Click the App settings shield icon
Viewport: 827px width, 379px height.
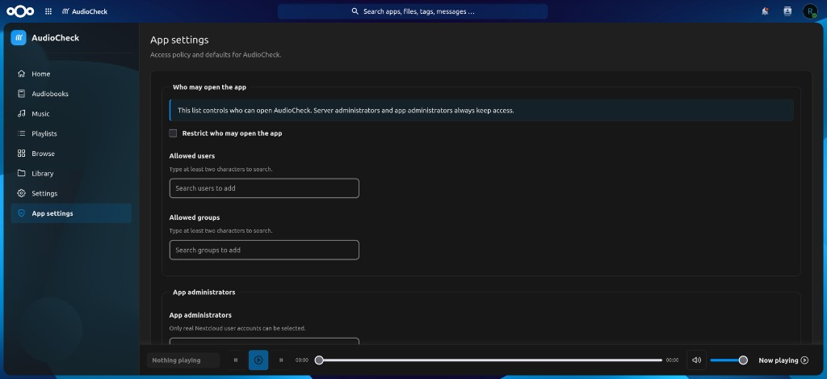pyautogui.click(x=22, y=213)
